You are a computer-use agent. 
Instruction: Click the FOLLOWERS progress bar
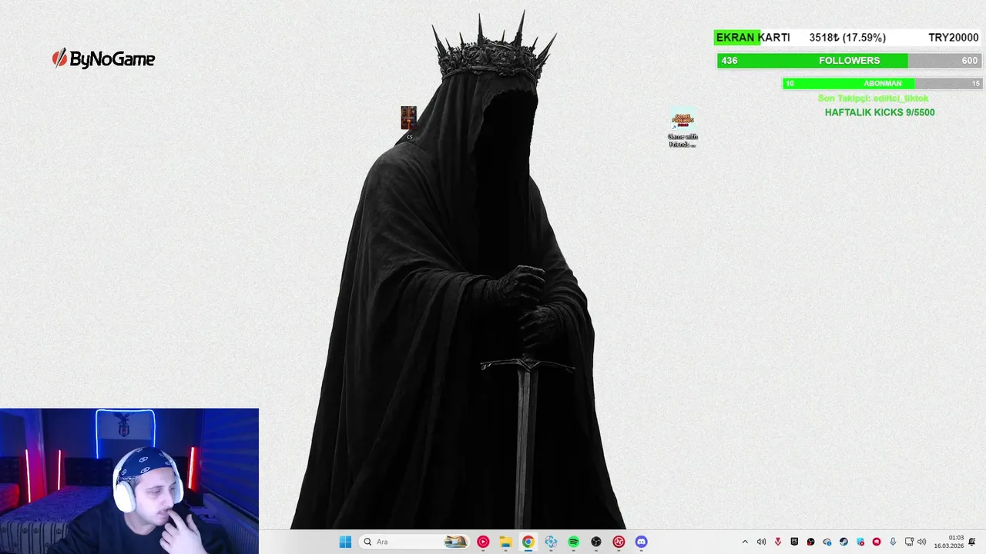[x=849, y=61]
